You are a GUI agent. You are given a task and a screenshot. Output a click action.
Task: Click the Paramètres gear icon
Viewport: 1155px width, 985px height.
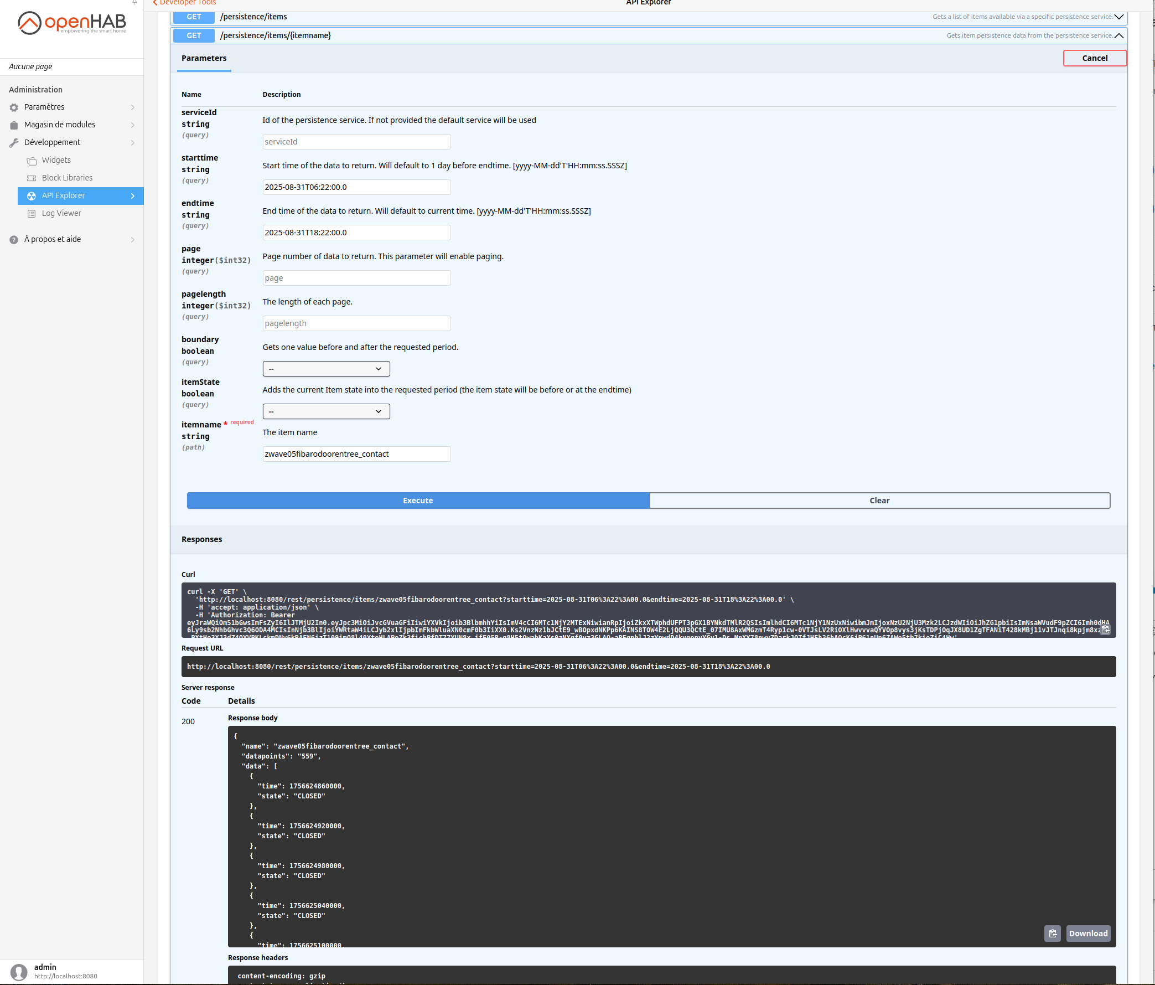pyautogui.click(x=14, y=107)
